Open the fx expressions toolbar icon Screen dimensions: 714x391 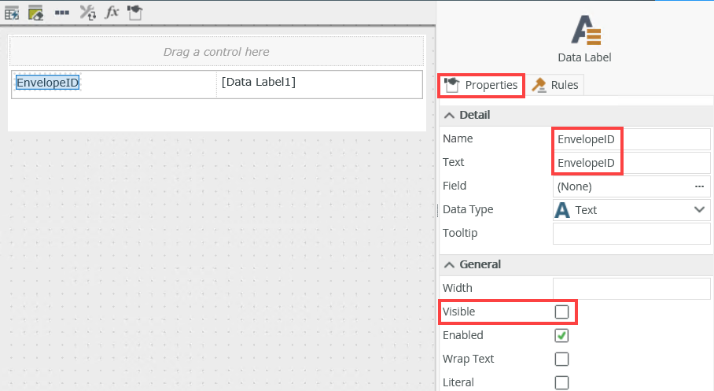tap(112, 13)
